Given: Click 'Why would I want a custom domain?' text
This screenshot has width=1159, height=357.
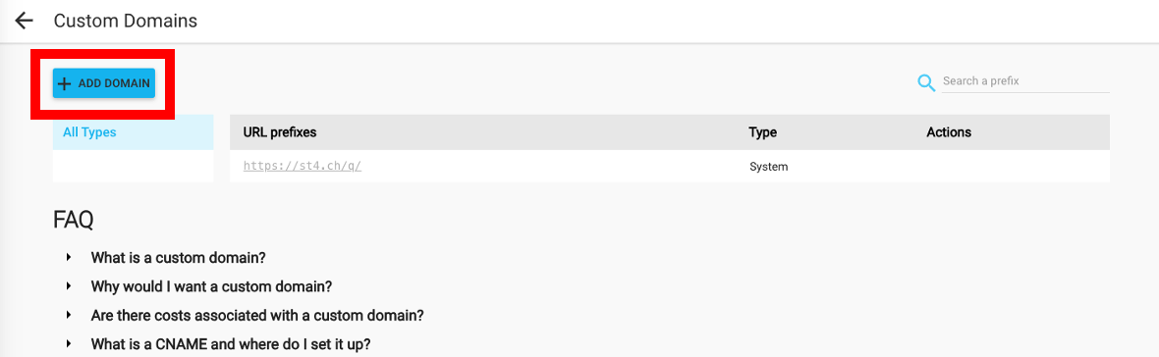Looking at the screenshot, I should pyautogui.click(x=211, y=286).
